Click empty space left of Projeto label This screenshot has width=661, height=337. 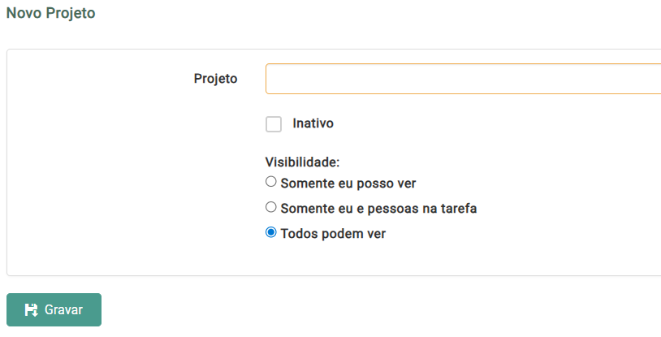click(97, 79)
